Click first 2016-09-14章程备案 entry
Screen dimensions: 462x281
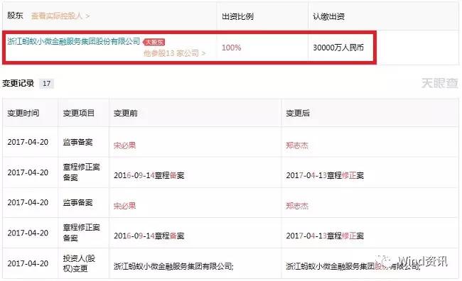point(149,175)
